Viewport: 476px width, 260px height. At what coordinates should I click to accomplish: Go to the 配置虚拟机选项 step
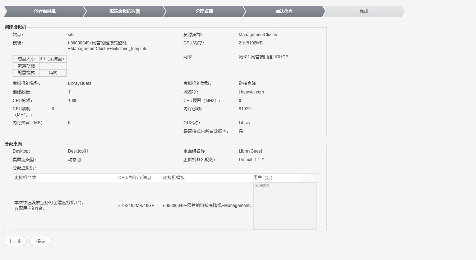click(x=124, y=11)
